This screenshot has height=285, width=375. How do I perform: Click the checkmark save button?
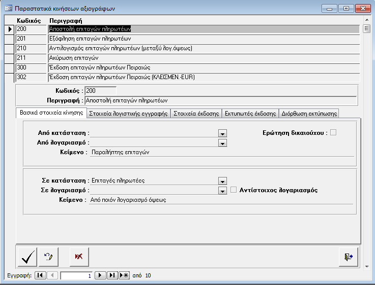27,257
